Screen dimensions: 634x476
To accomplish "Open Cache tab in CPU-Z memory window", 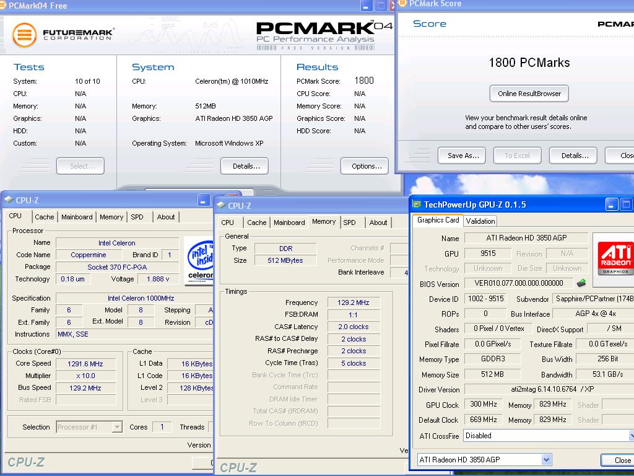I will coord(257,223).
